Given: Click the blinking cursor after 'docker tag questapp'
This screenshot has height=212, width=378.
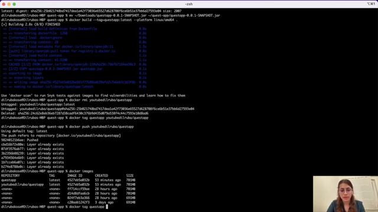Looking at the screenshot, I should pos(107,207).
